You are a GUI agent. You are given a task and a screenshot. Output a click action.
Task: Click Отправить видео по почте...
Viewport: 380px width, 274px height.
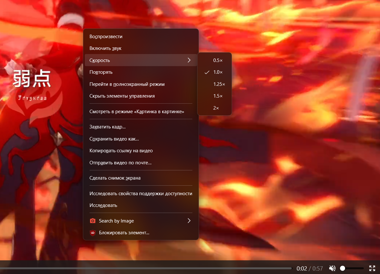pos(141,163)
